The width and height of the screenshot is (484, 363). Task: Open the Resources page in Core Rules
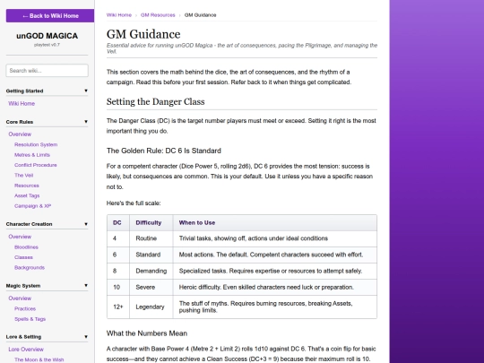tap(27, 186)
